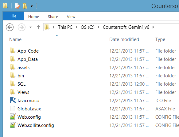Switch to the View ribbon tab
The image size is (179, 137).
click(x=71, y=17)
